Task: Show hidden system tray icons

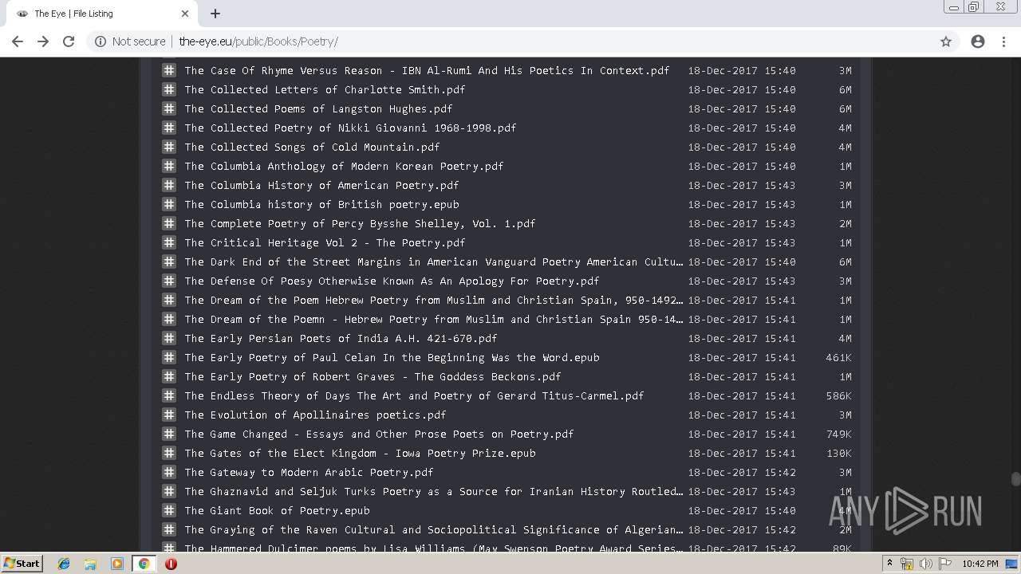Action: coord(889,564)
